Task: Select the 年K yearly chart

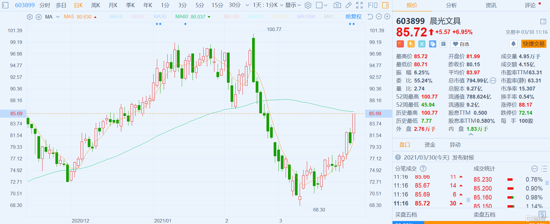Action: tap(148, 5)
